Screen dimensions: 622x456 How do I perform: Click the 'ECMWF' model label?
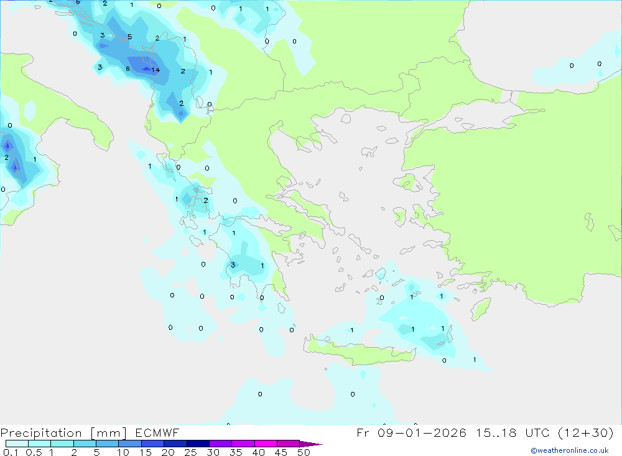[157, 432]
